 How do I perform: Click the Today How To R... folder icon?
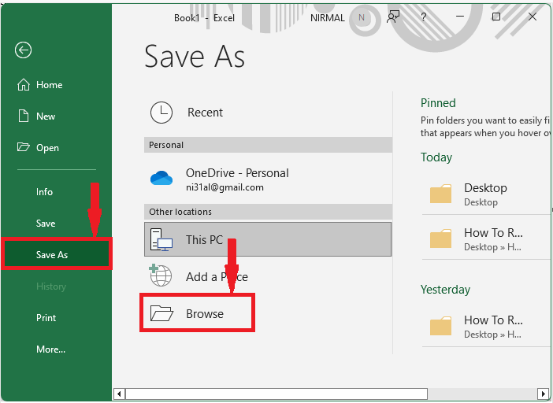point(440,238)
